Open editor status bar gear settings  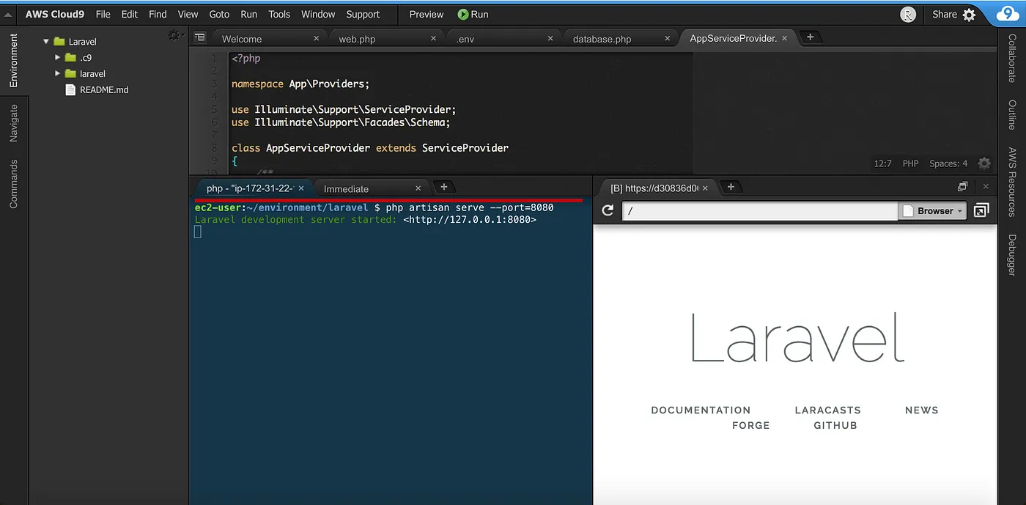(984, 163)
